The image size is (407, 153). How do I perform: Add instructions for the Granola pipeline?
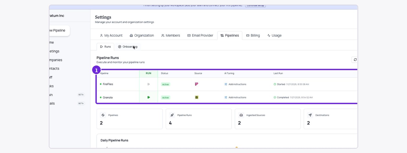click(235, 97)
